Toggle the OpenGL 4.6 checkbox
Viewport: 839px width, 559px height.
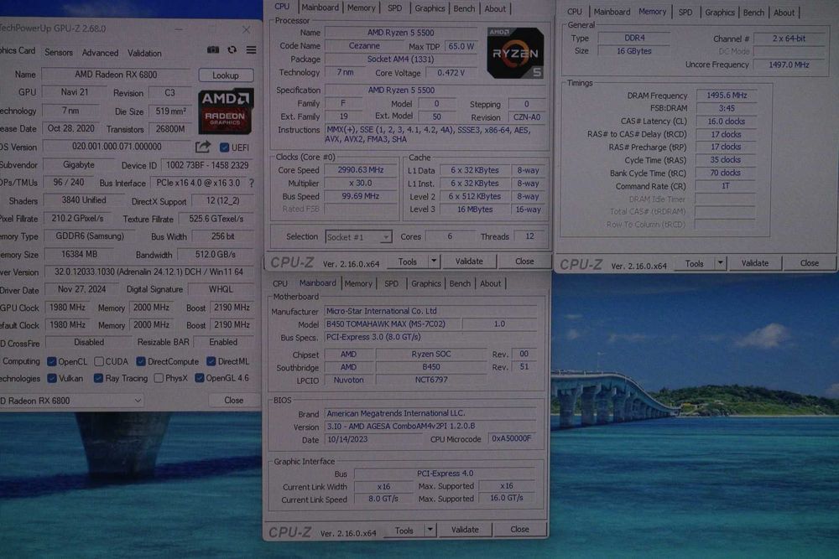[x=200, y=378]
